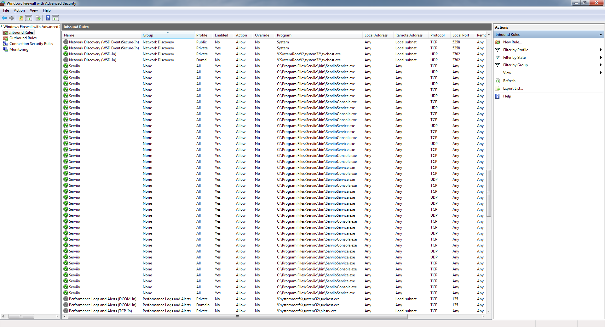The width and height of the screenshot is (605, 327).
Task: Click the Filter by State funnel icon
Action: 498,58
